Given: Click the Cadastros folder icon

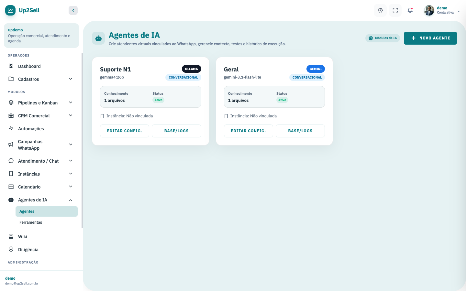Looking at the screenshot, I should click(11, 79).
